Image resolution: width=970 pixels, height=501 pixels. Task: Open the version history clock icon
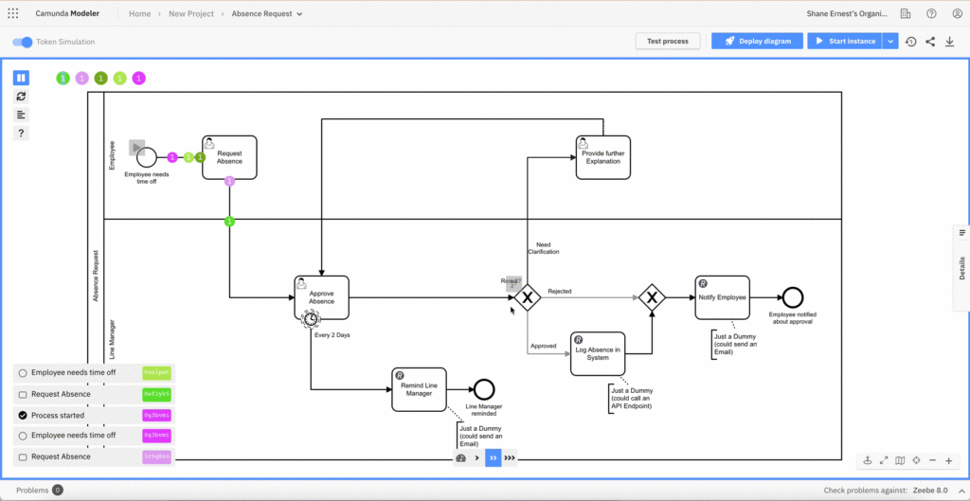tap(910, 42)
